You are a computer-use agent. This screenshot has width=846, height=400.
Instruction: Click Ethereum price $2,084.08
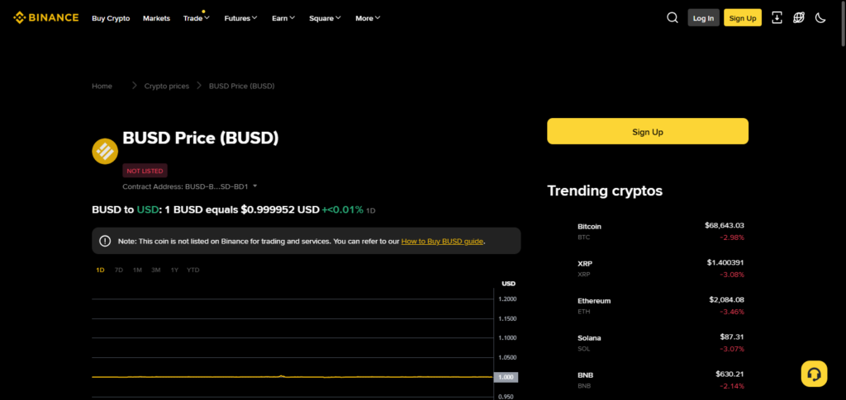727,300
